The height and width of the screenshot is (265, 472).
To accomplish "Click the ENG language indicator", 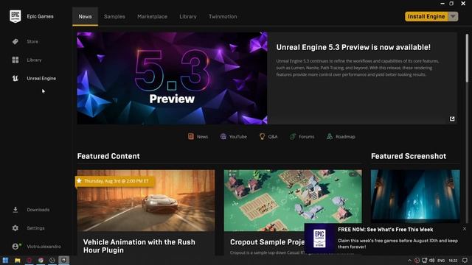I will [441, 261].
